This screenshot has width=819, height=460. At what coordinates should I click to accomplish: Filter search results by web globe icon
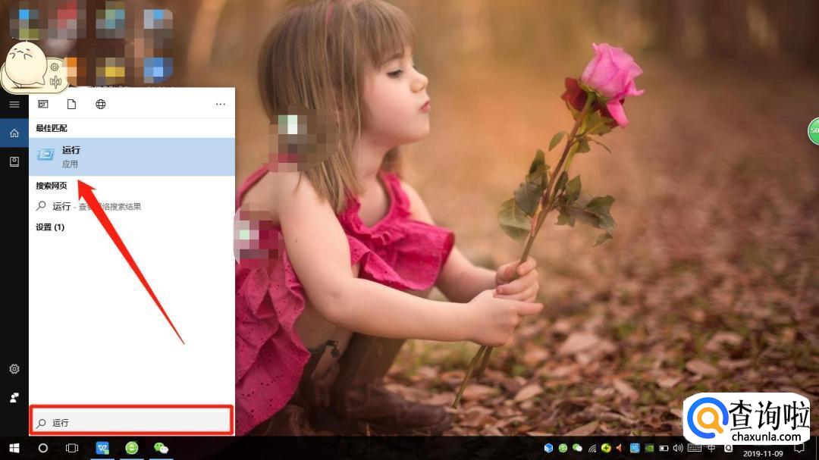100,104
